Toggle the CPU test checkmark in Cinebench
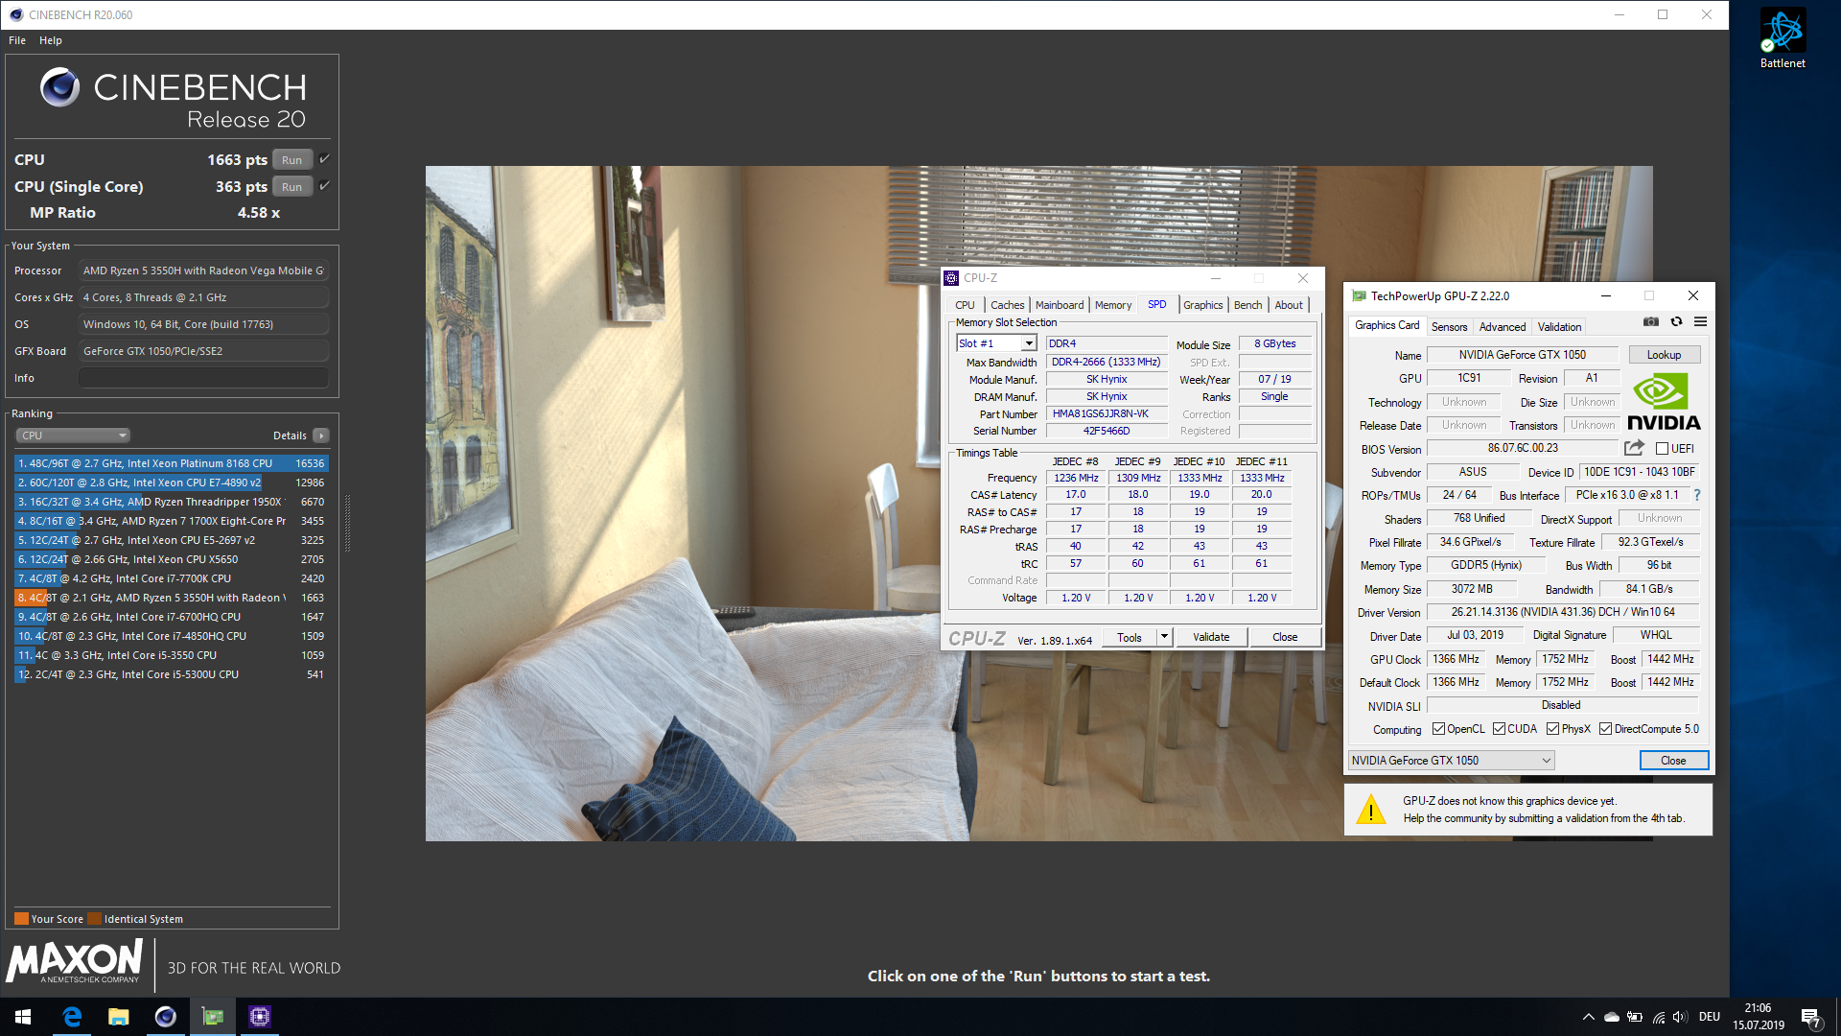This screenshot has width=1841, height=1036. point(324,159)
